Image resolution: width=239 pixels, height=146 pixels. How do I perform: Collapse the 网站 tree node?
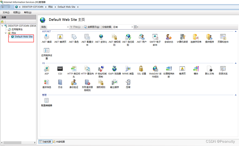tap(6, 33)
